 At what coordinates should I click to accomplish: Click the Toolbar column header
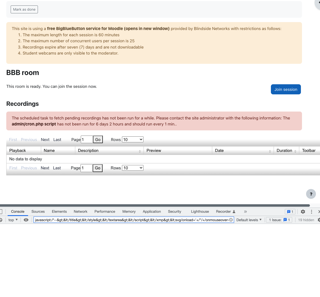309,151
